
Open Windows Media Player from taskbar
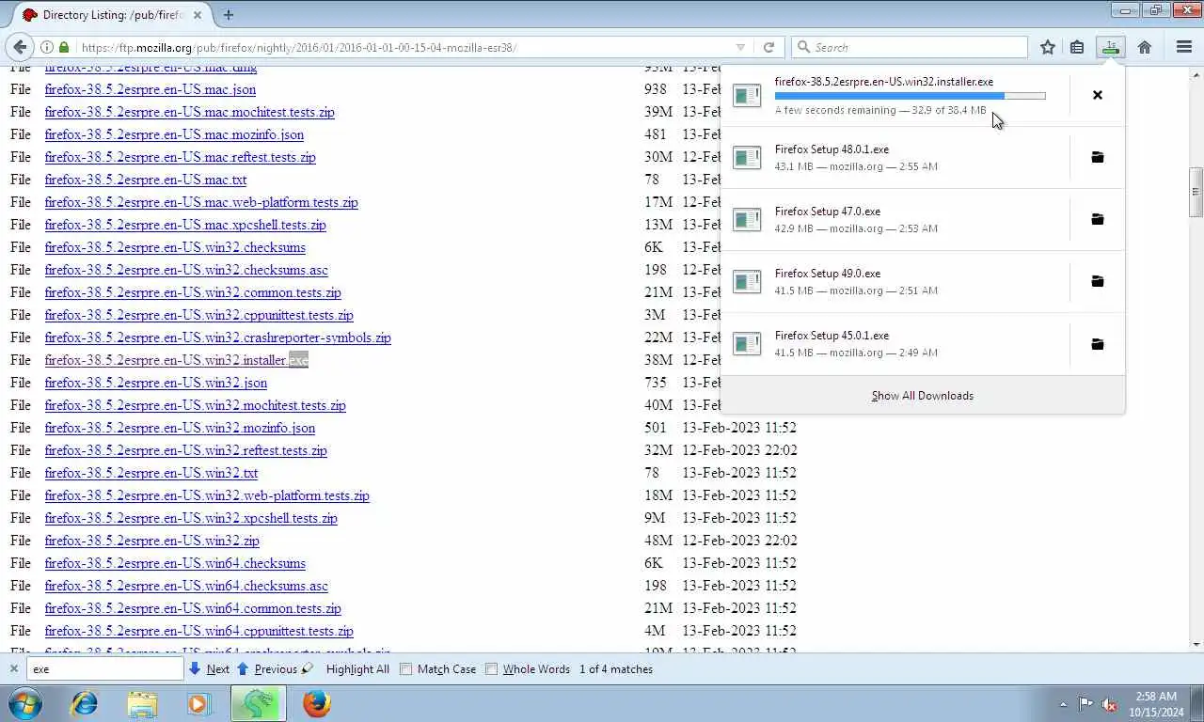tap(198, 703)
